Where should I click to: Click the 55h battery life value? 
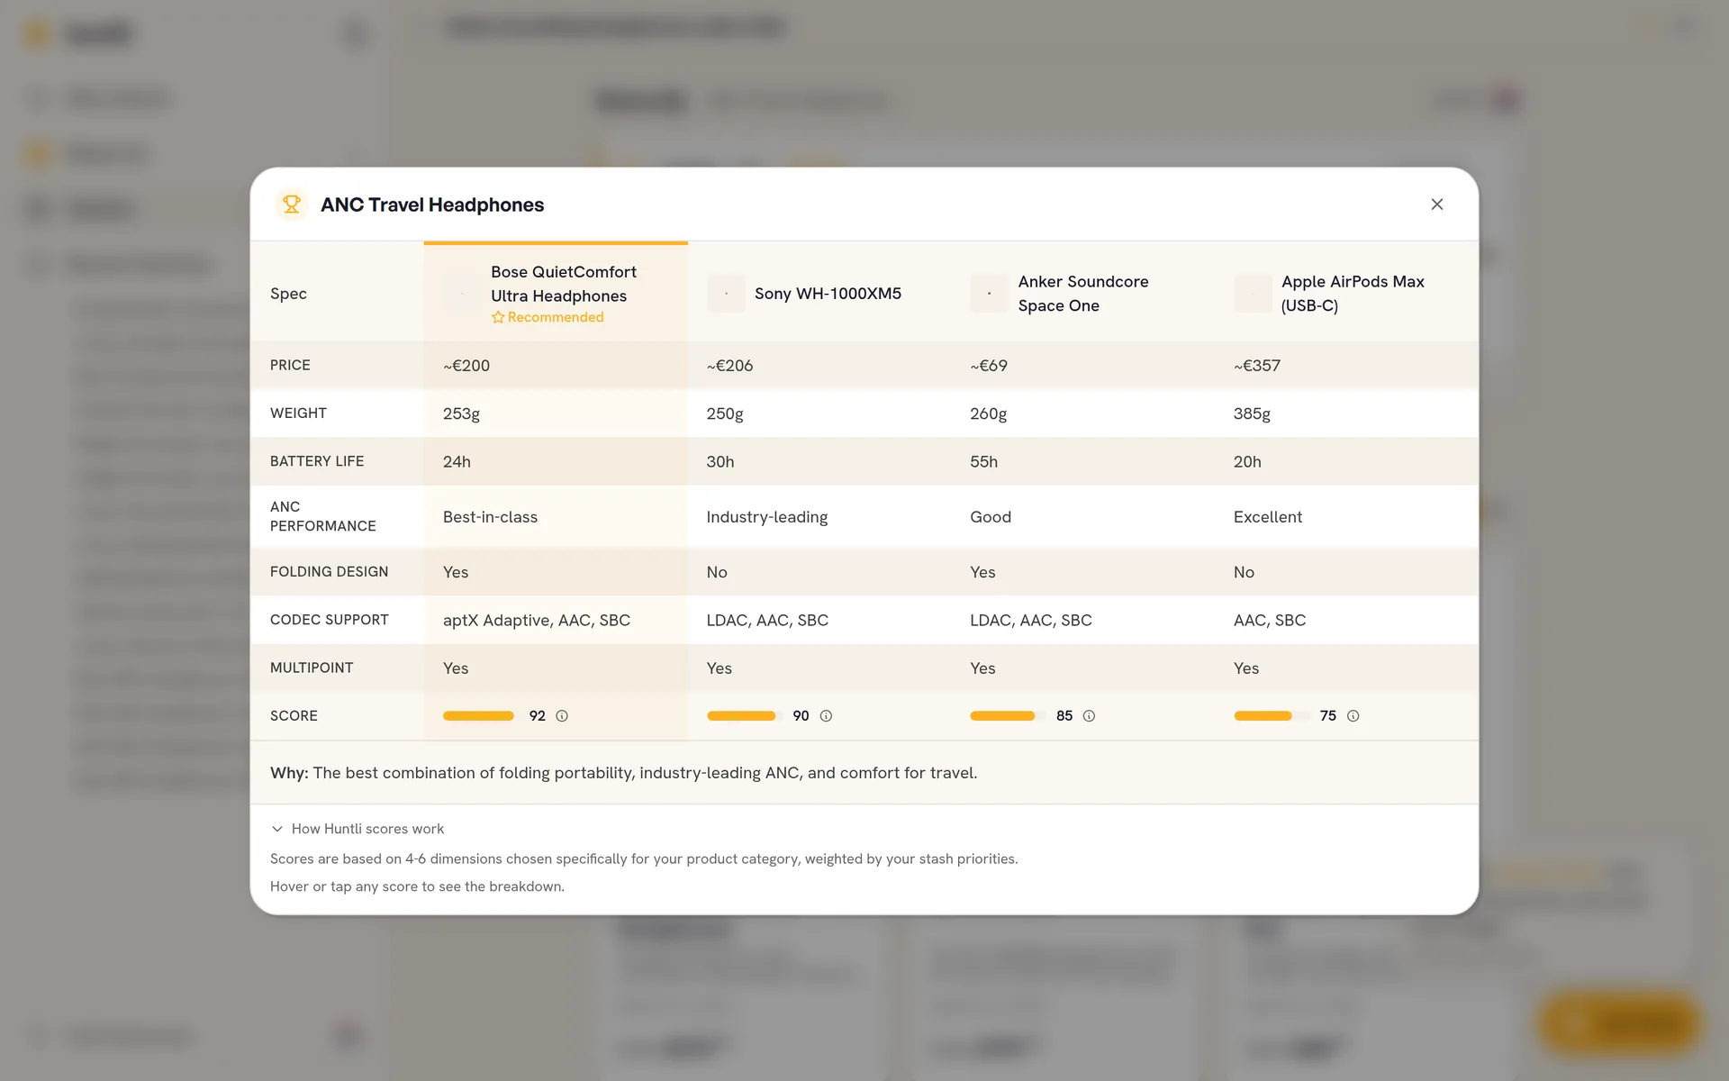click(x=983, y=461)
